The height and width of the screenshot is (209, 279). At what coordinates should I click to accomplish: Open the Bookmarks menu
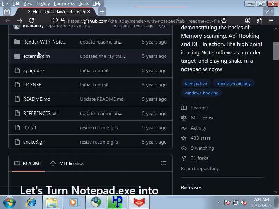[64, 3]
